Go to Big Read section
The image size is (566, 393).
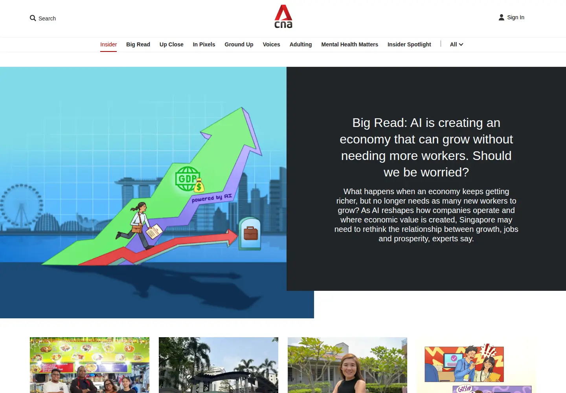click(138, 44)
